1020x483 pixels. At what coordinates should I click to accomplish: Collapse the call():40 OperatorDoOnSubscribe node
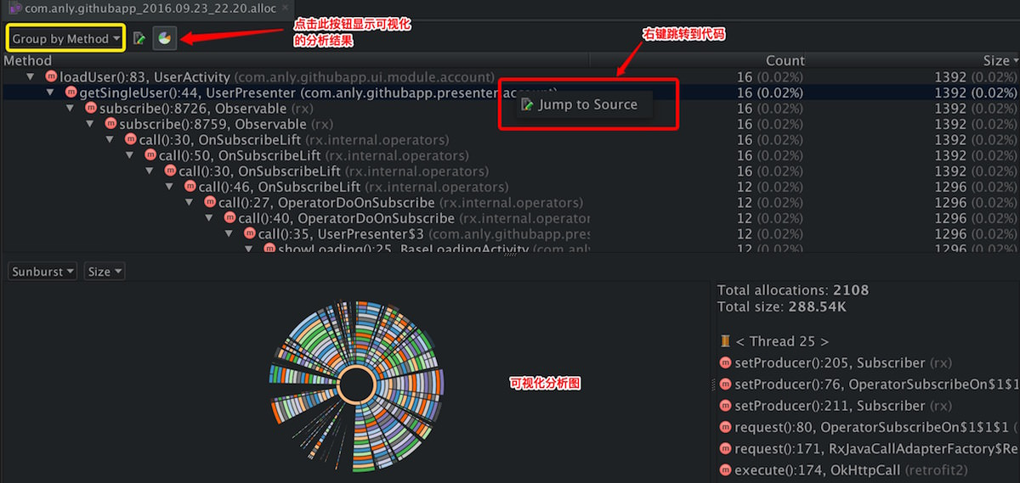210,218
